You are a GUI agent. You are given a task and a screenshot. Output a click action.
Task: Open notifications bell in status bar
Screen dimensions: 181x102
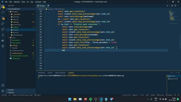click(178, 95)
